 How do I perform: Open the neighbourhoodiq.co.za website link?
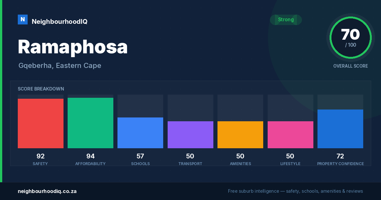tap(47, 191)
